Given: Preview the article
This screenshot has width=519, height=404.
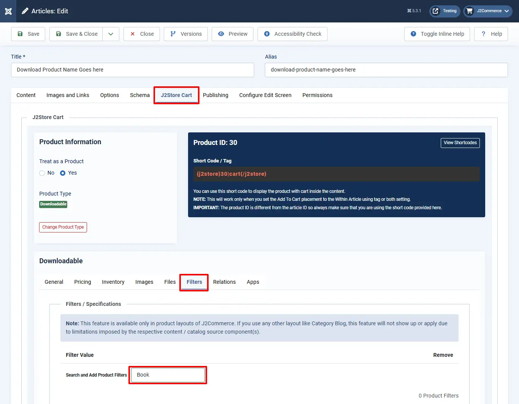Looking at the screenshot, I should point(233,34).
